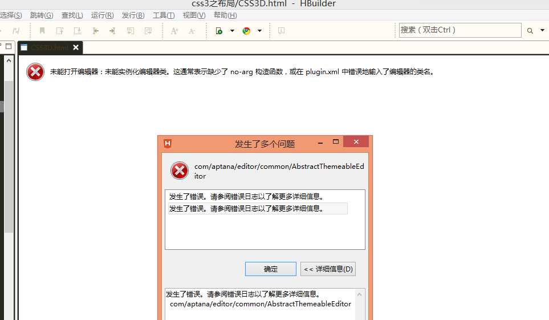Close the 发生了多个问题 dialog
549x320 pixels.
[x=356, y=141]
